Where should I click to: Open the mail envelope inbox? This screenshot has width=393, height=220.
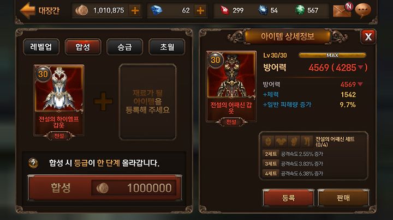pos(342,10)
